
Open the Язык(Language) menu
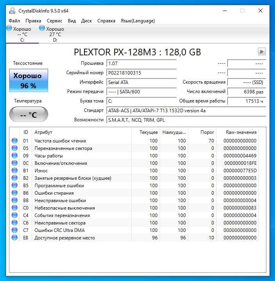click(138, 21)
